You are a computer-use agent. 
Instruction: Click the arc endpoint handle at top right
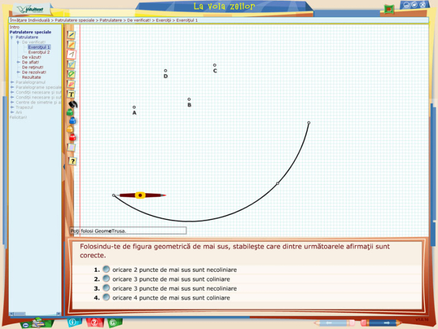point(308,123)
